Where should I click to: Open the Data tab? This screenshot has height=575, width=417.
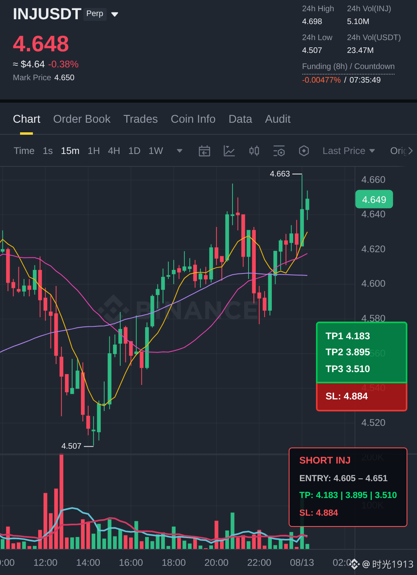[x=240, y=119]
